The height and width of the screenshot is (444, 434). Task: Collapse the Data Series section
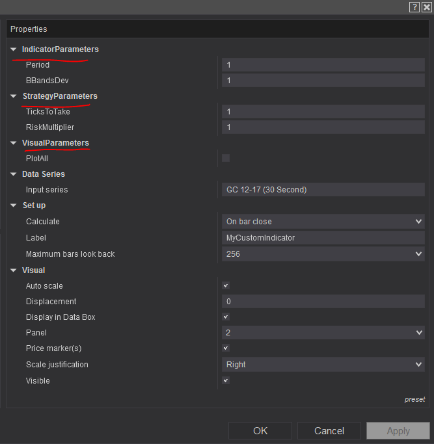click(x=14, y=174)
